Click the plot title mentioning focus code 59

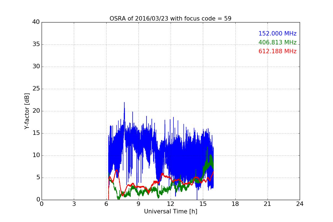(x=170, y=19)
